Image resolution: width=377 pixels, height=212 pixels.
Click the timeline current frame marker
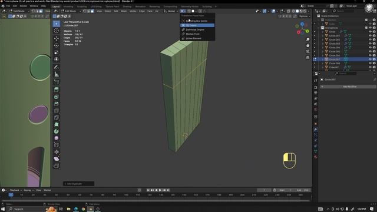(x=11, y=195)
